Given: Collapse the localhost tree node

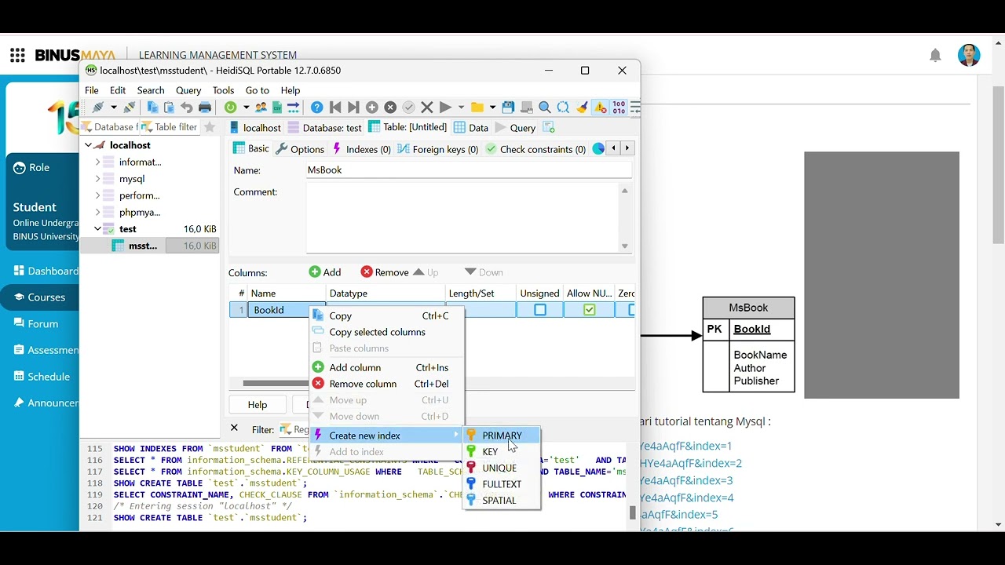Looking at the screenshot, I should coord(89,145).
